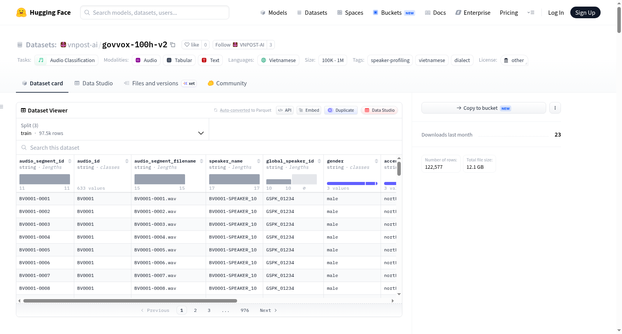Select the Audio Classification task tag
The image size is (622, 334).
(x=66, y=60)
